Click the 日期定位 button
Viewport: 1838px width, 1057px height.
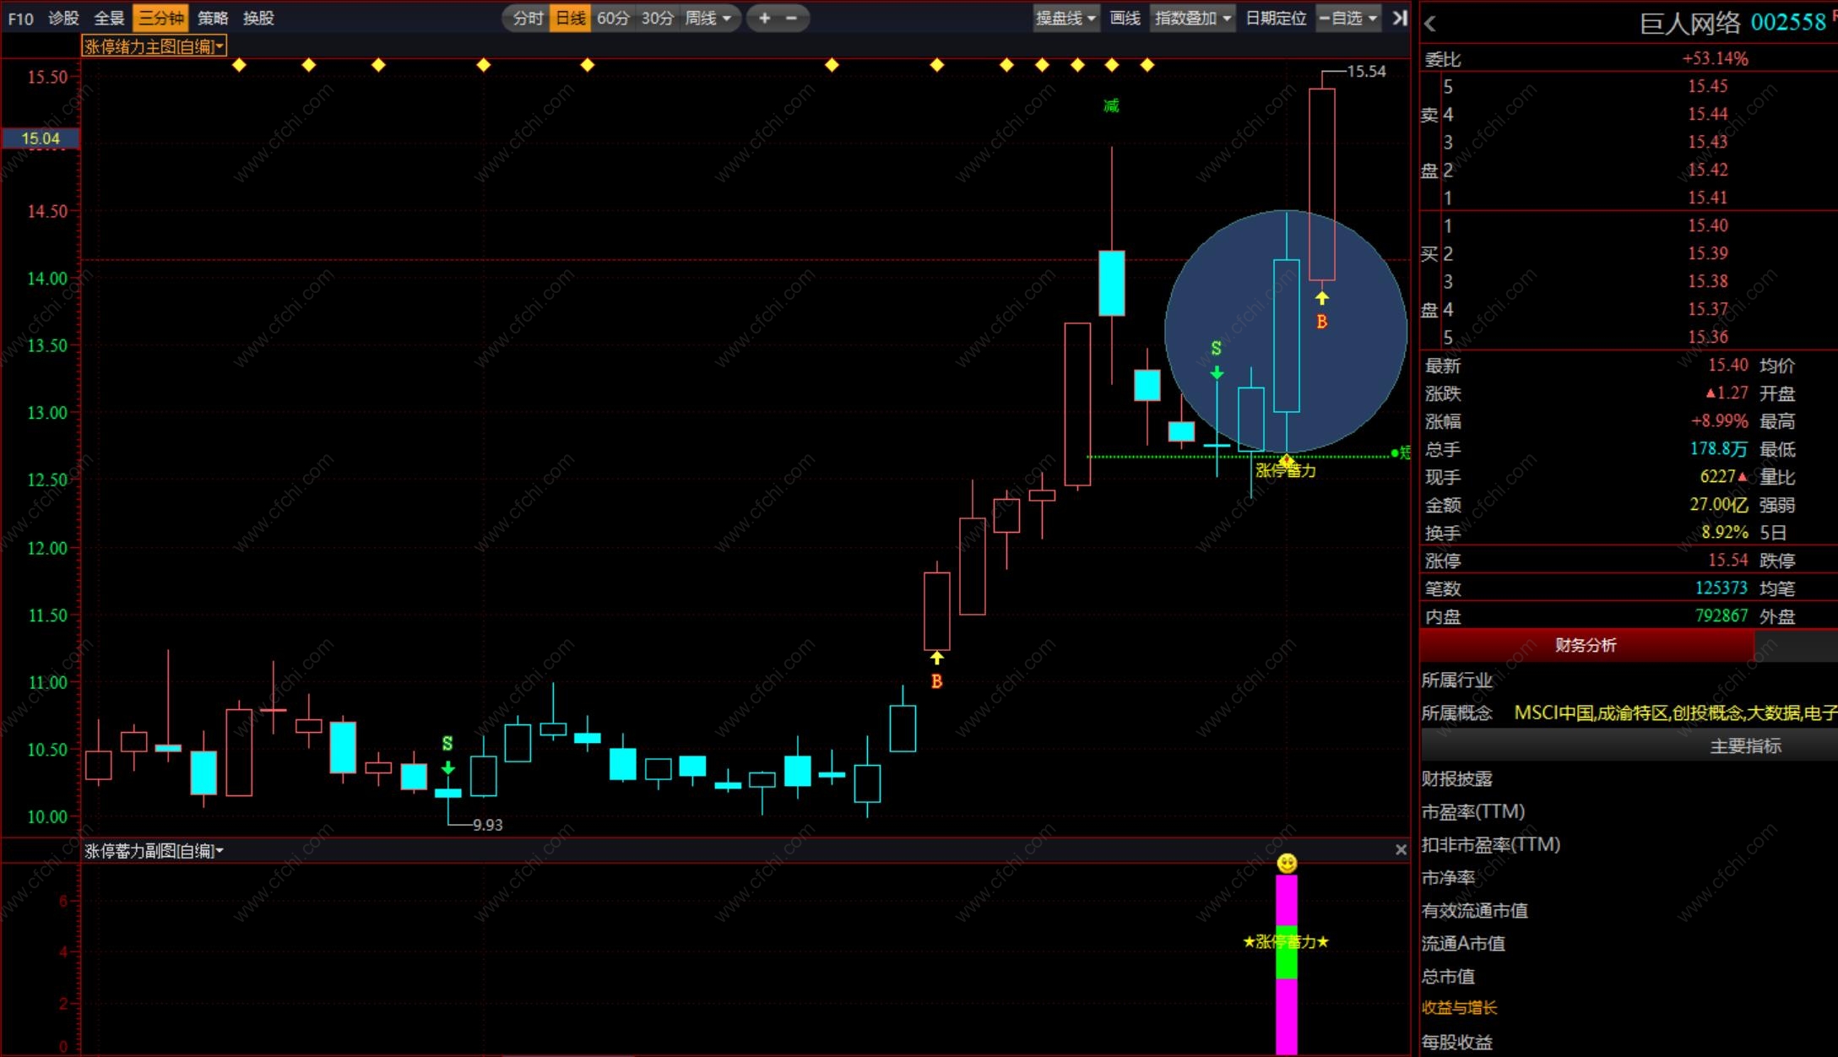[x=1276, y=18]
